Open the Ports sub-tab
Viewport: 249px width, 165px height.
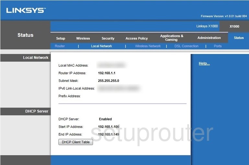(218, 46)
